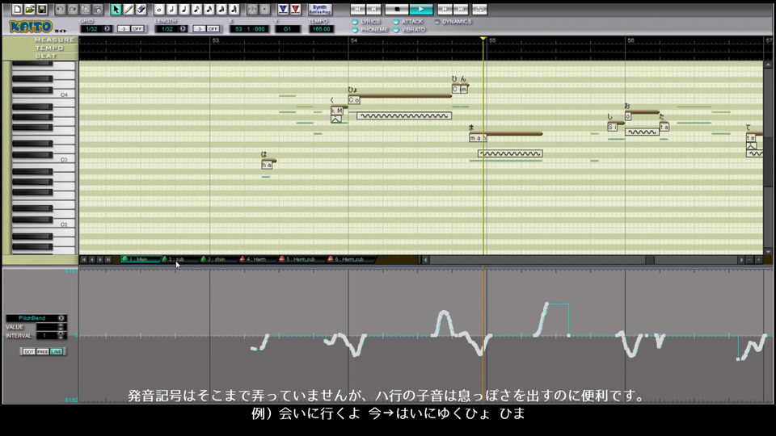Click the stop transport button
Viewport: 776px width, 436px height.
[x=396, y=10]
